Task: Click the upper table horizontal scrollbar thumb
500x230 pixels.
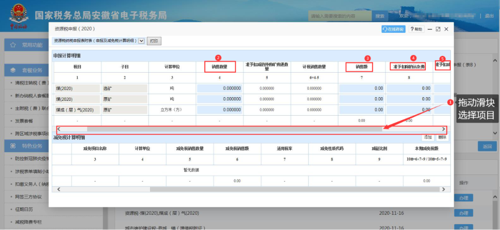Action: [234, 129]
